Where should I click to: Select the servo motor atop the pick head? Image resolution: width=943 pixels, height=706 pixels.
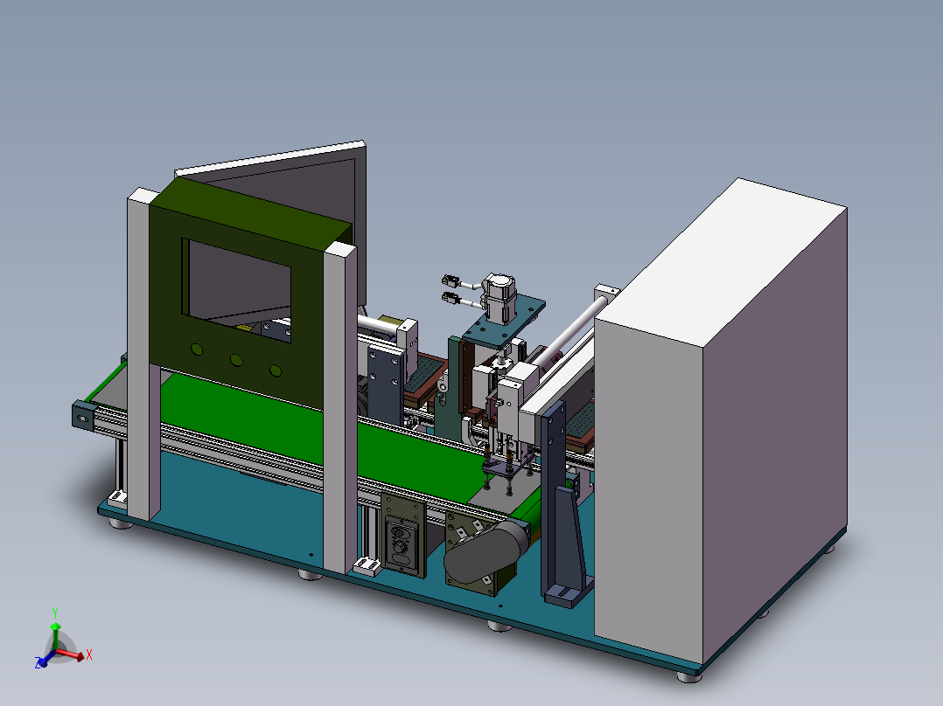point(500,299)
